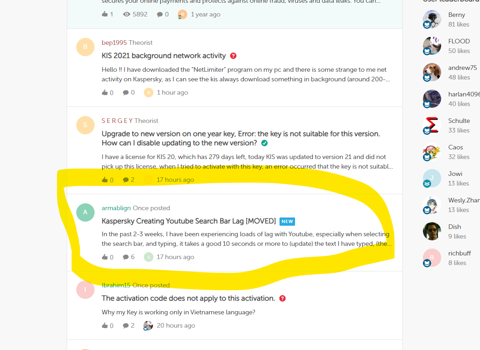Open Schulte's sigma avatar in leaderboard
Screen dimensions: 480x350
tap(432, 125)
